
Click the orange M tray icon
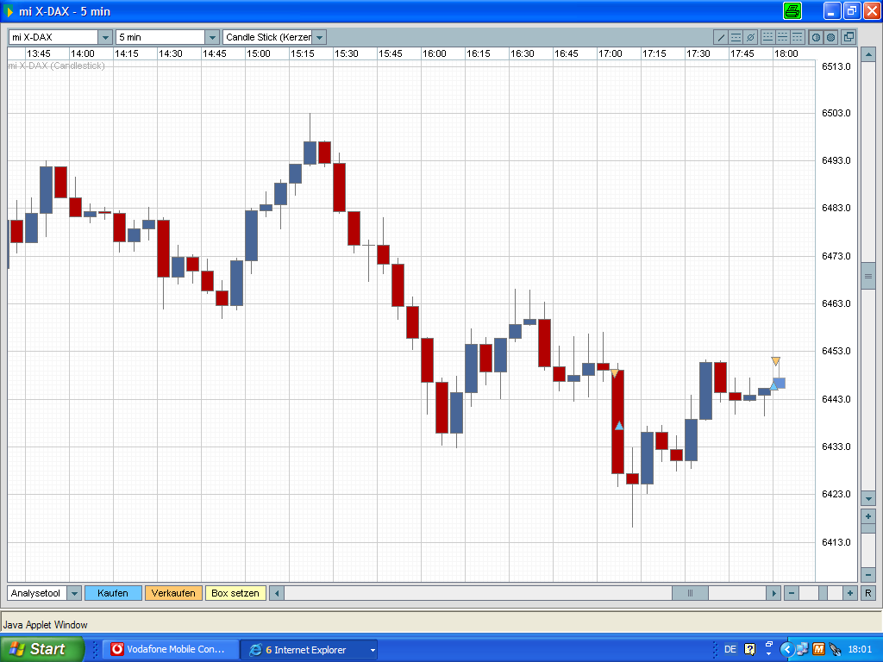(818, 650)
